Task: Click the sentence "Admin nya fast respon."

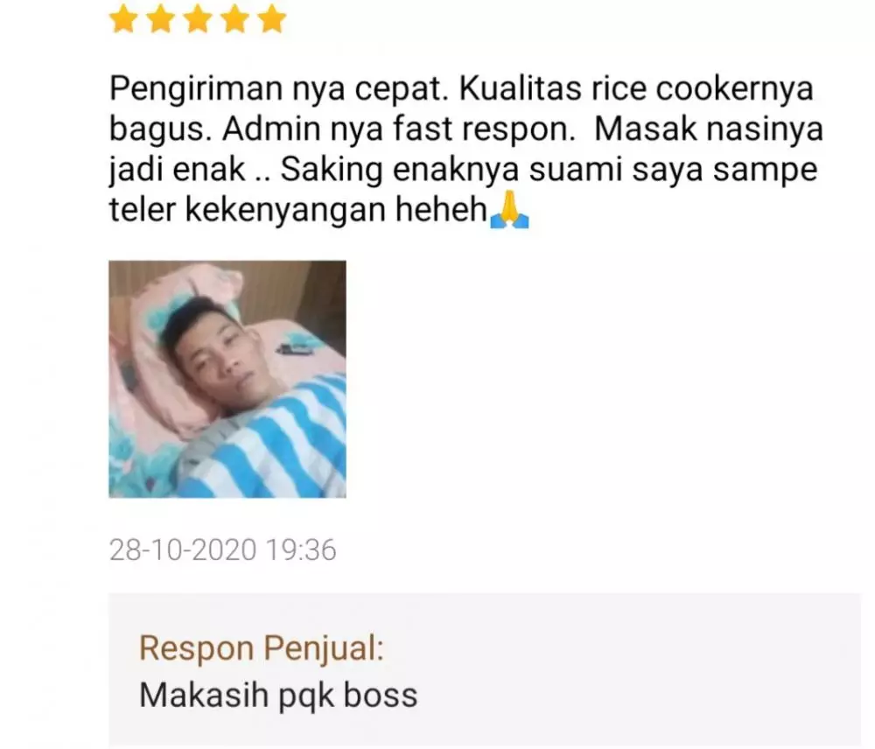Action: (398, 129)
